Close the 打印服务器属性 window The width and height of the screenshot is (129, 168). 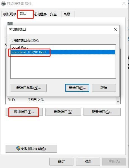click(124, 3)
